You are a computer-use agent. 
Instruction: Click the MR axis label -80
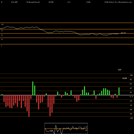(131, 114)
